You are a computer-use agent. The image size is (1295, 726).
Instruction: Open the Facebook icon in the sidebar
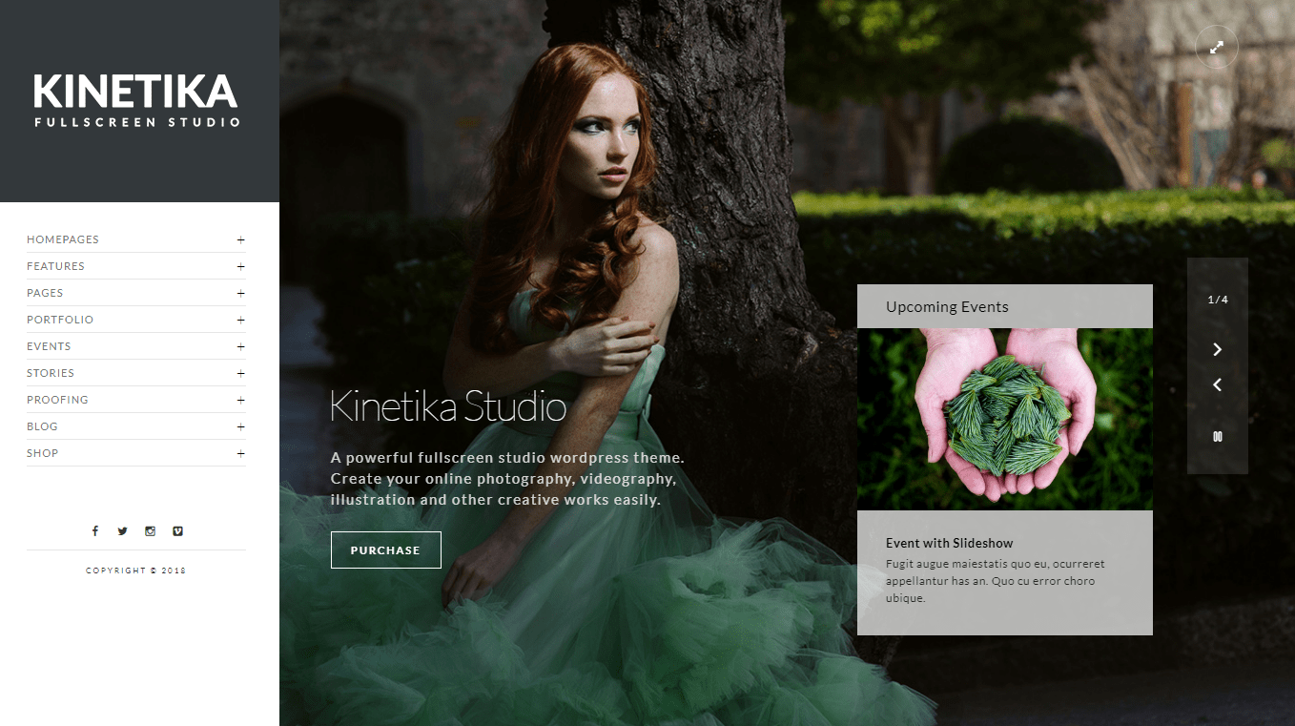[x=94, y=530]
